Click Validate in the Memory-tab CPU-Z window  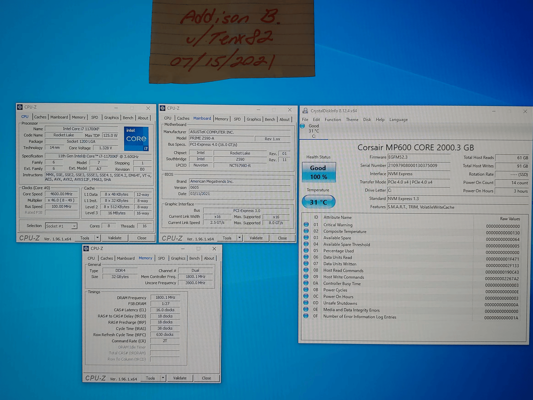pos(180,378)
